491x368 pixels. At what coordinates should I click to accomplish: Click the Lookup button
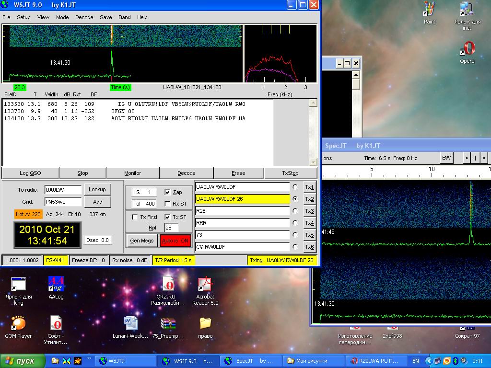pos(97,189)
